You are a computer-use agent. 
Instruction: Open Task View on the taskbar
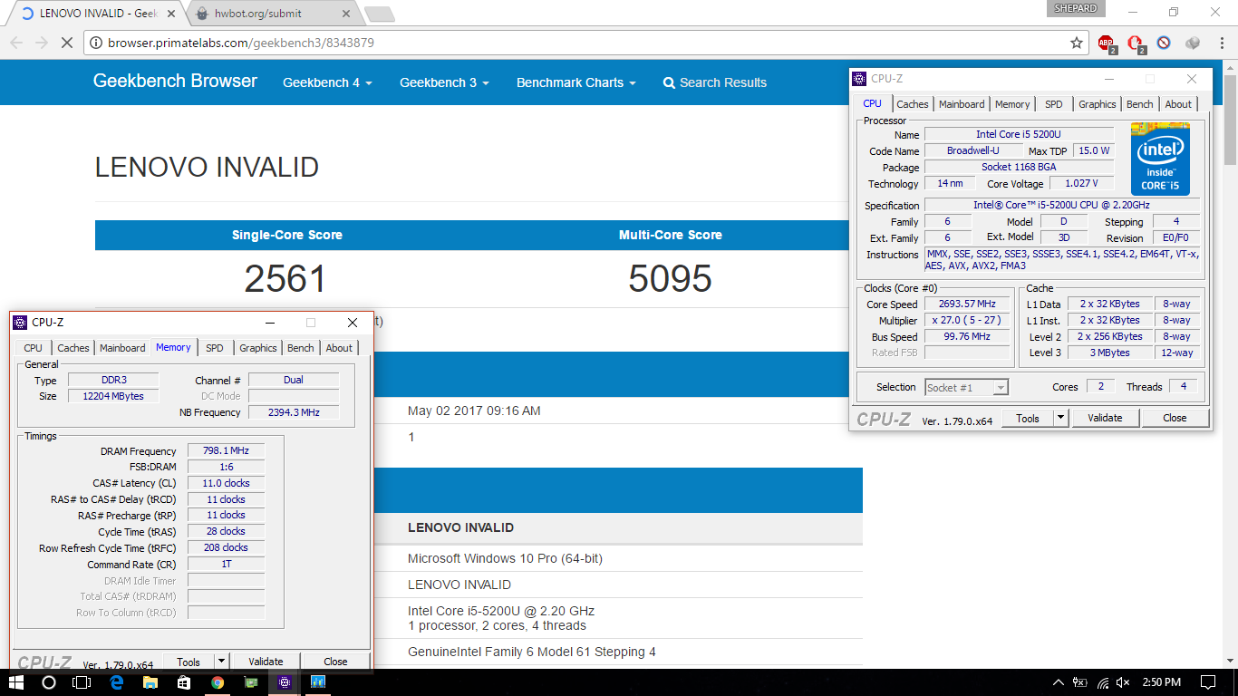83,682
